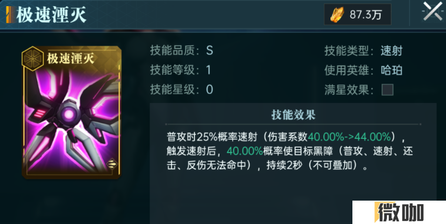Click the green 40.00% blackout probability text
446x224 pixels.
(245, 152)
